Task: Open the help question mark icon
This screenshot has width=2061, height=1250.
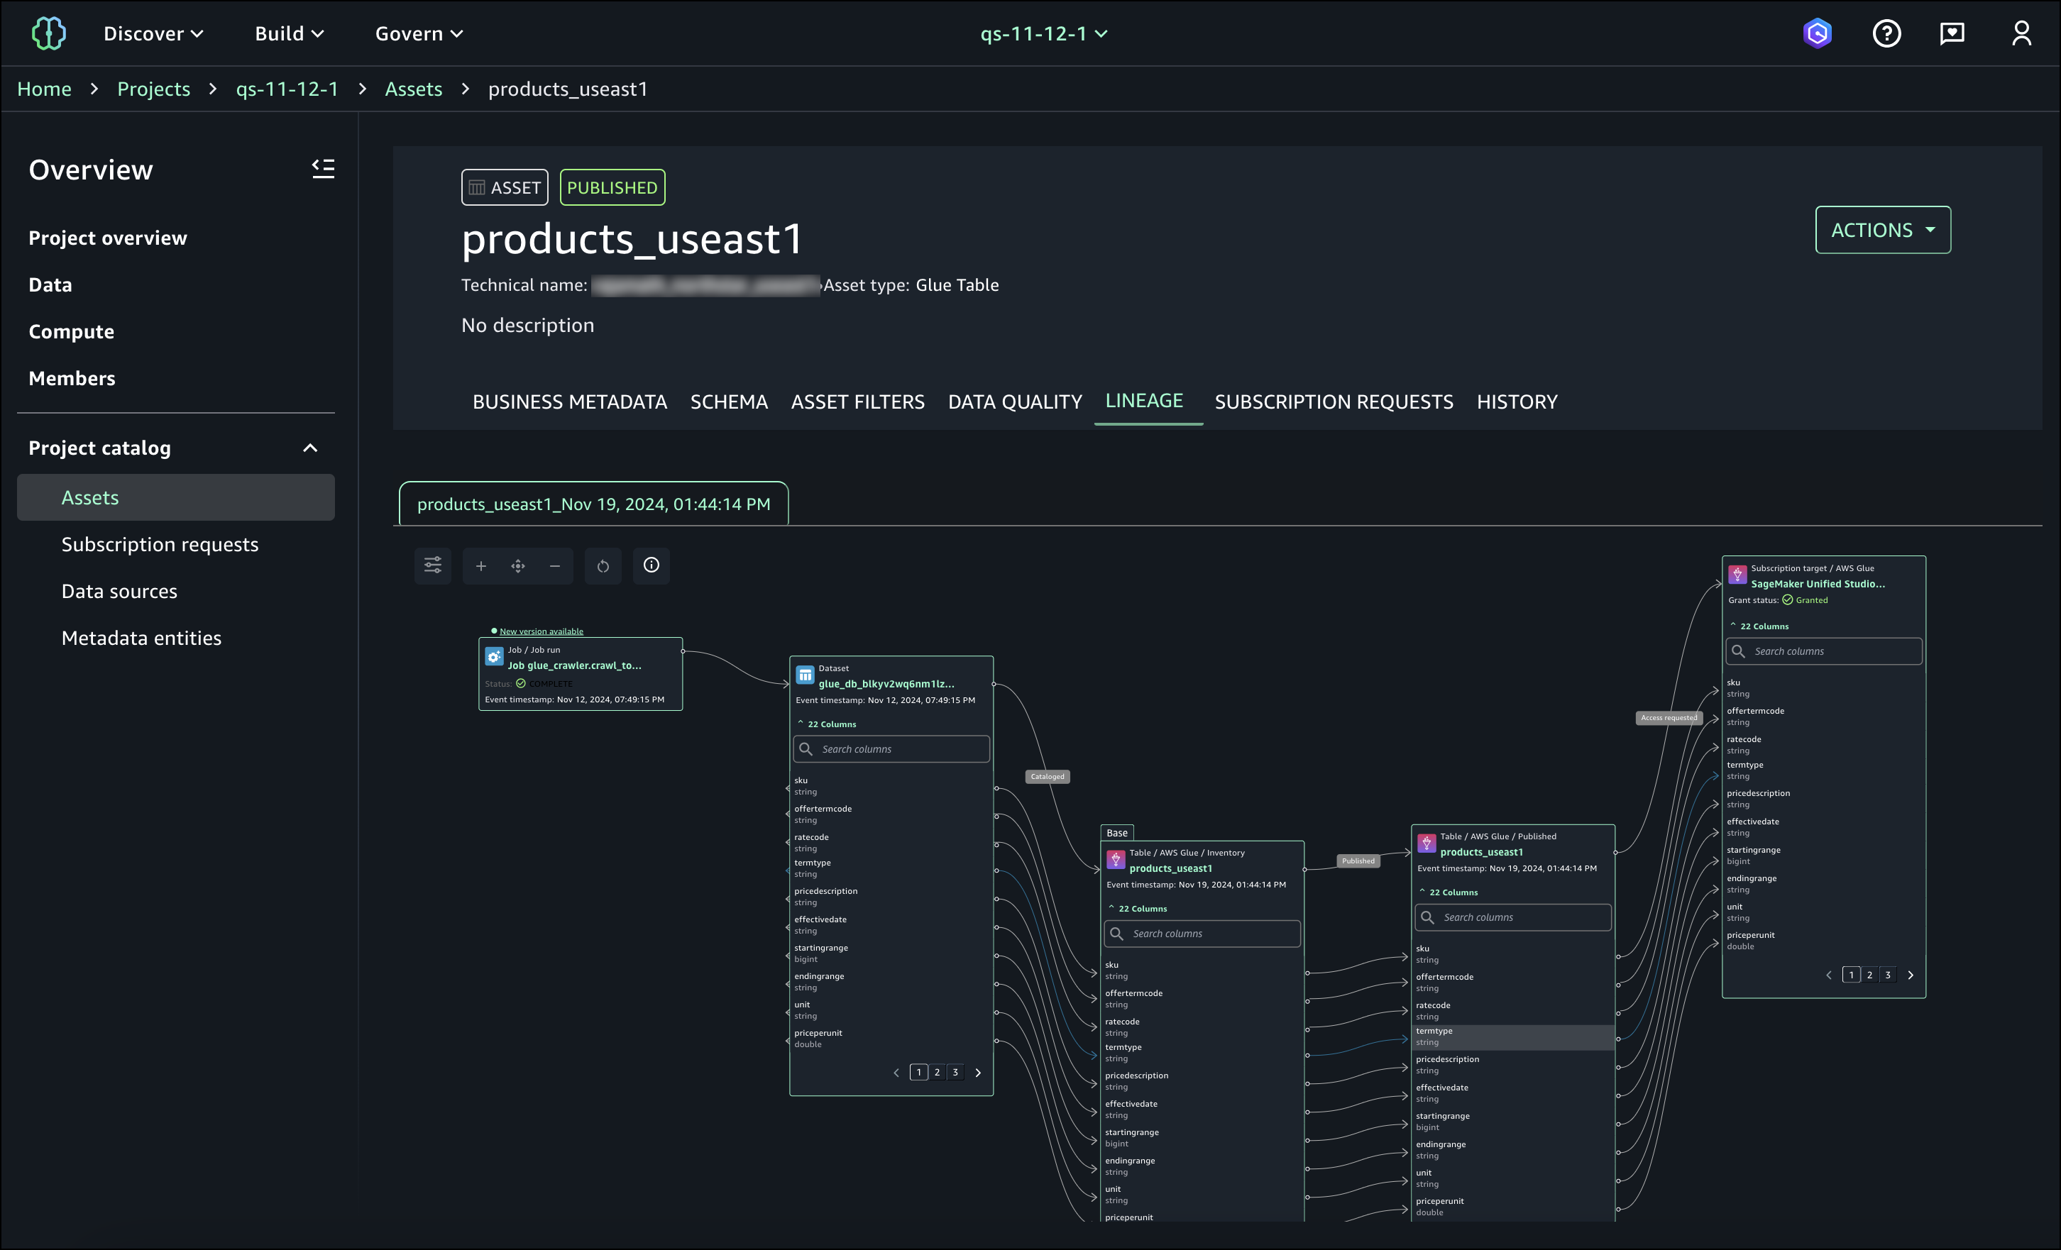Action: tap(1886, 33)
